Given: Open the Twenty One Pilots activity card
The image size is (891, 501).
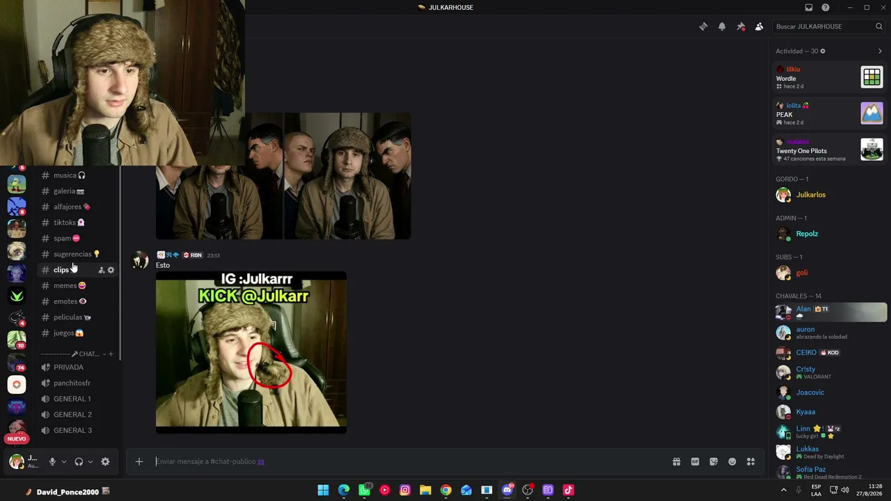Looking at the screenshot, I should click(x=829, y=150).
